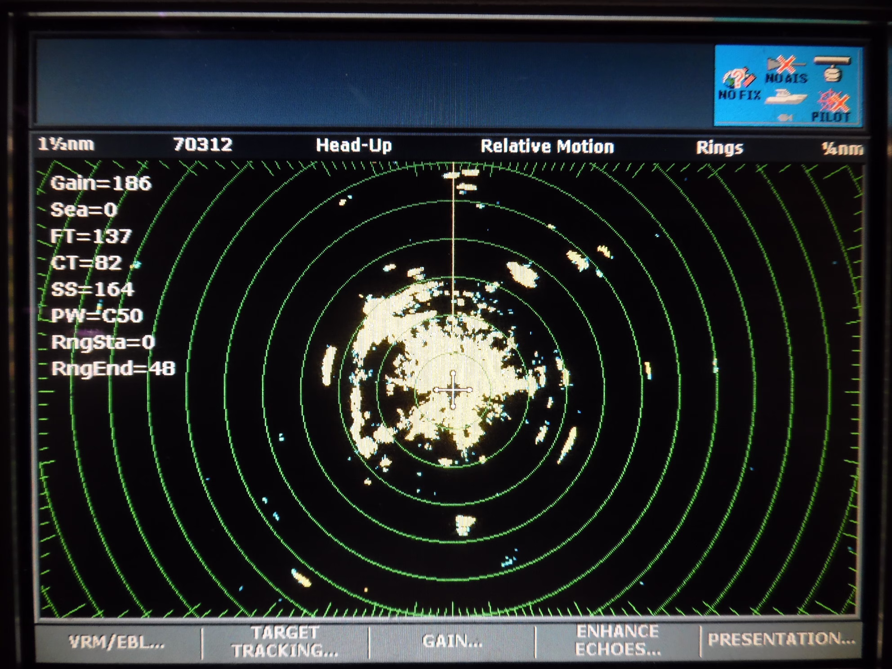Viewport: 892px width, 669px height.
Task: Click the RngEnd=48 readout
Action: click(113, 369)
